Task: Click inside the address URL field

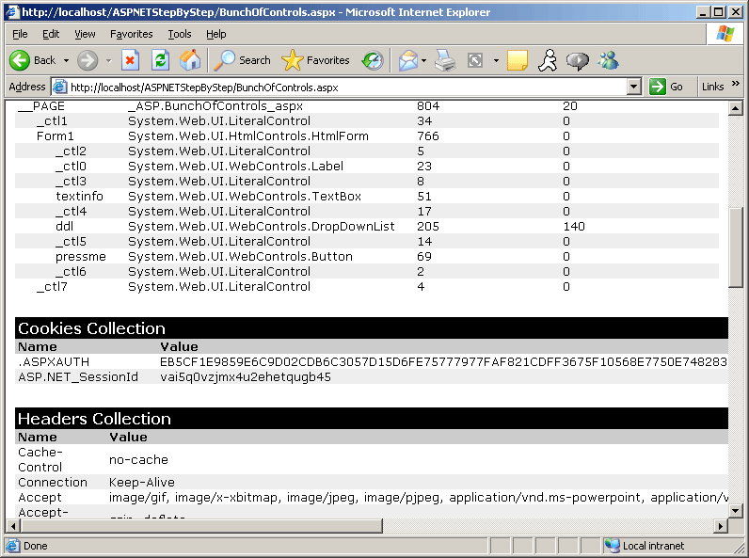Action: [x=339, y=87]
